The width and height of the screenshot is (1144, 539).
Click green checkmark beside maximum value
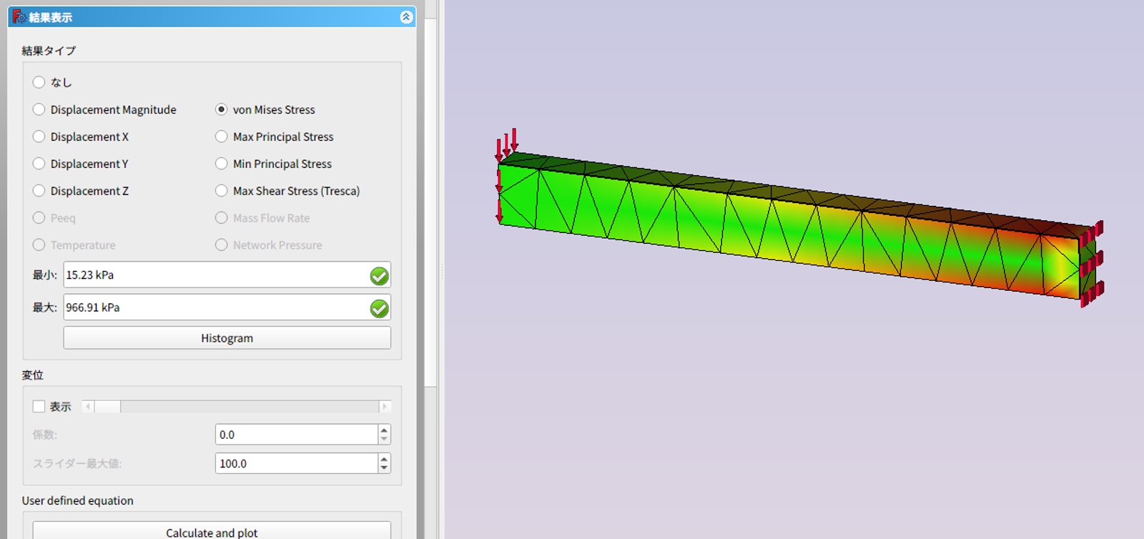coord(379,308)
